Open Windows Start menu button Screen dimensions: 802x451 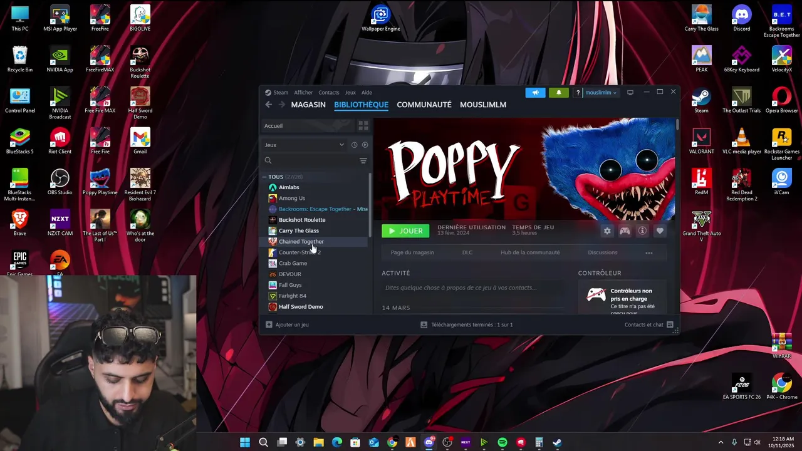coord(245,442)
